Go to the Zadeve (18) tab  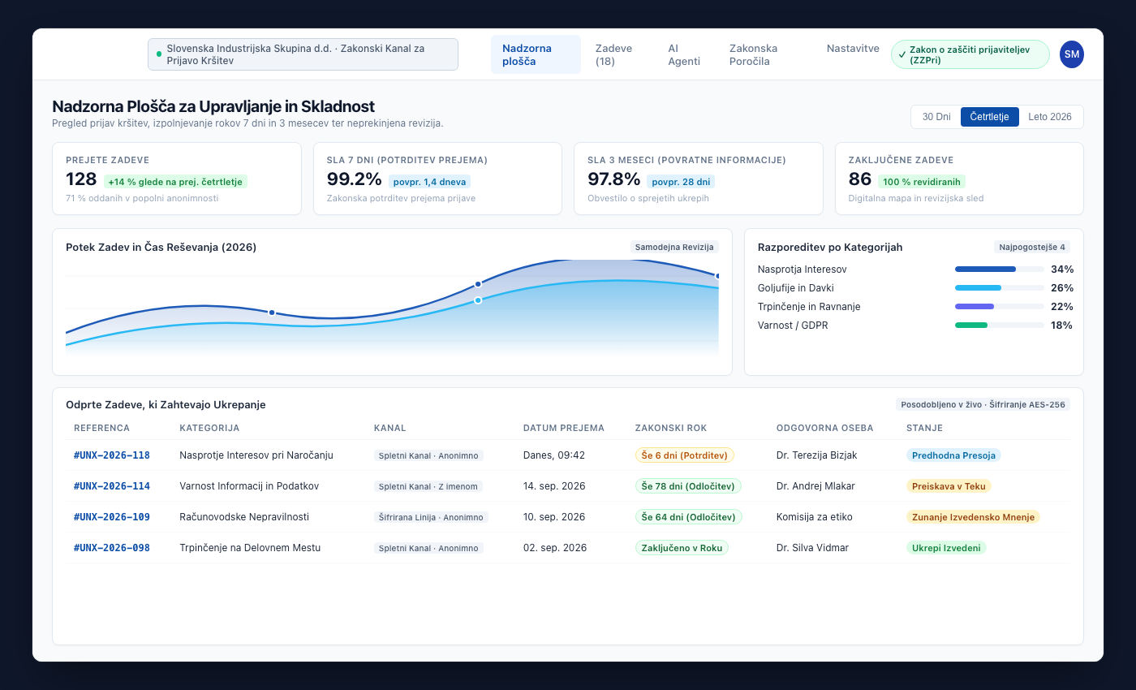click(613, 54)
